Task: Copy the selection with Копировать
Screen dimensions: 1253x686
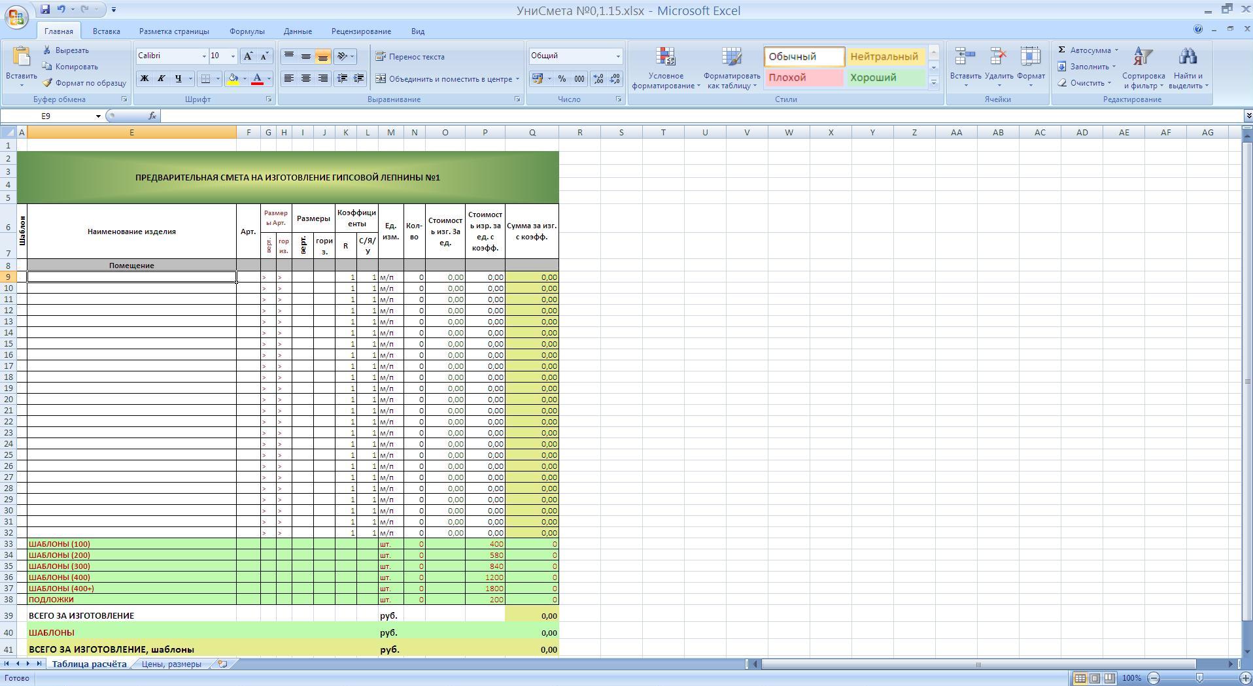Action: click(70, 67)
